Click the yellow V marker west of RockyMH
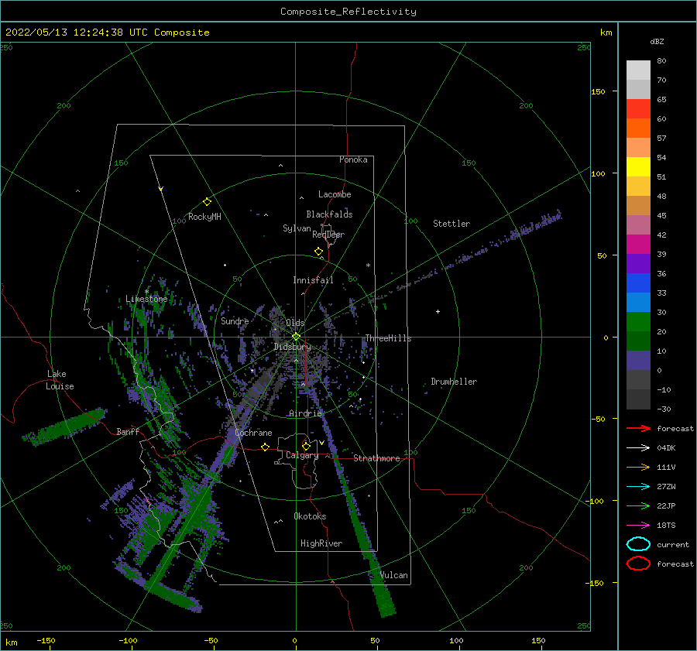Image resolution: width=697 pixels, height=651 pixels. pyautogui.click(x=161, y=189)
